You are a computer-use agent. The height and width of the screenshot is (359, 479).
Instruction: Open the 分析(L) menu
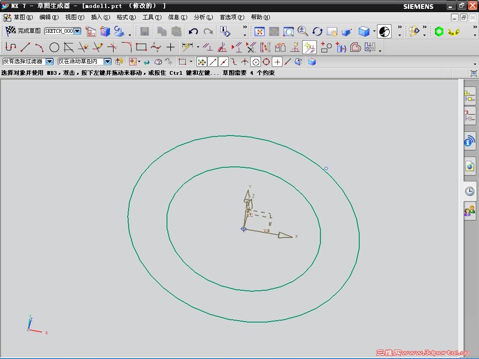[203, 17]
